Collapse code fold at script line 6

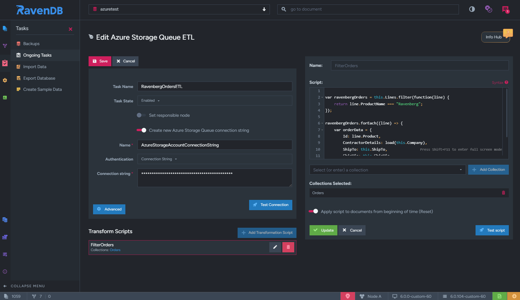tap(322, 123)
